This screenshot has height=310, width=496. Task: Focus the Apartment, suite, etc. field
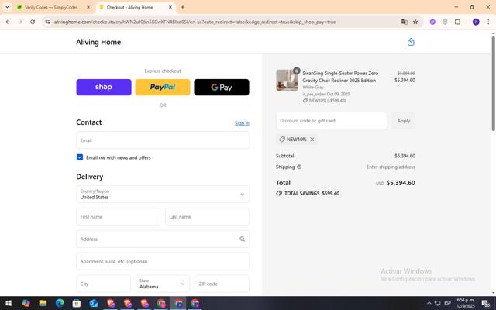pos(163,262)
